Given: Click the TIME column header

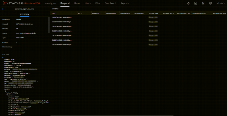Looking at the screenshot, I should click(54, 13).
